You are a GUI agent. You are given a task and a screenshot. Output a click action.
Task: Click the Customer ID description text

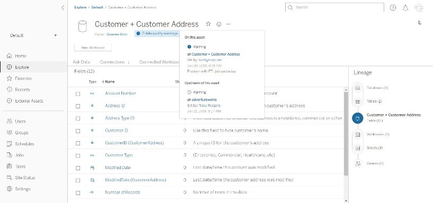[231, 130]
